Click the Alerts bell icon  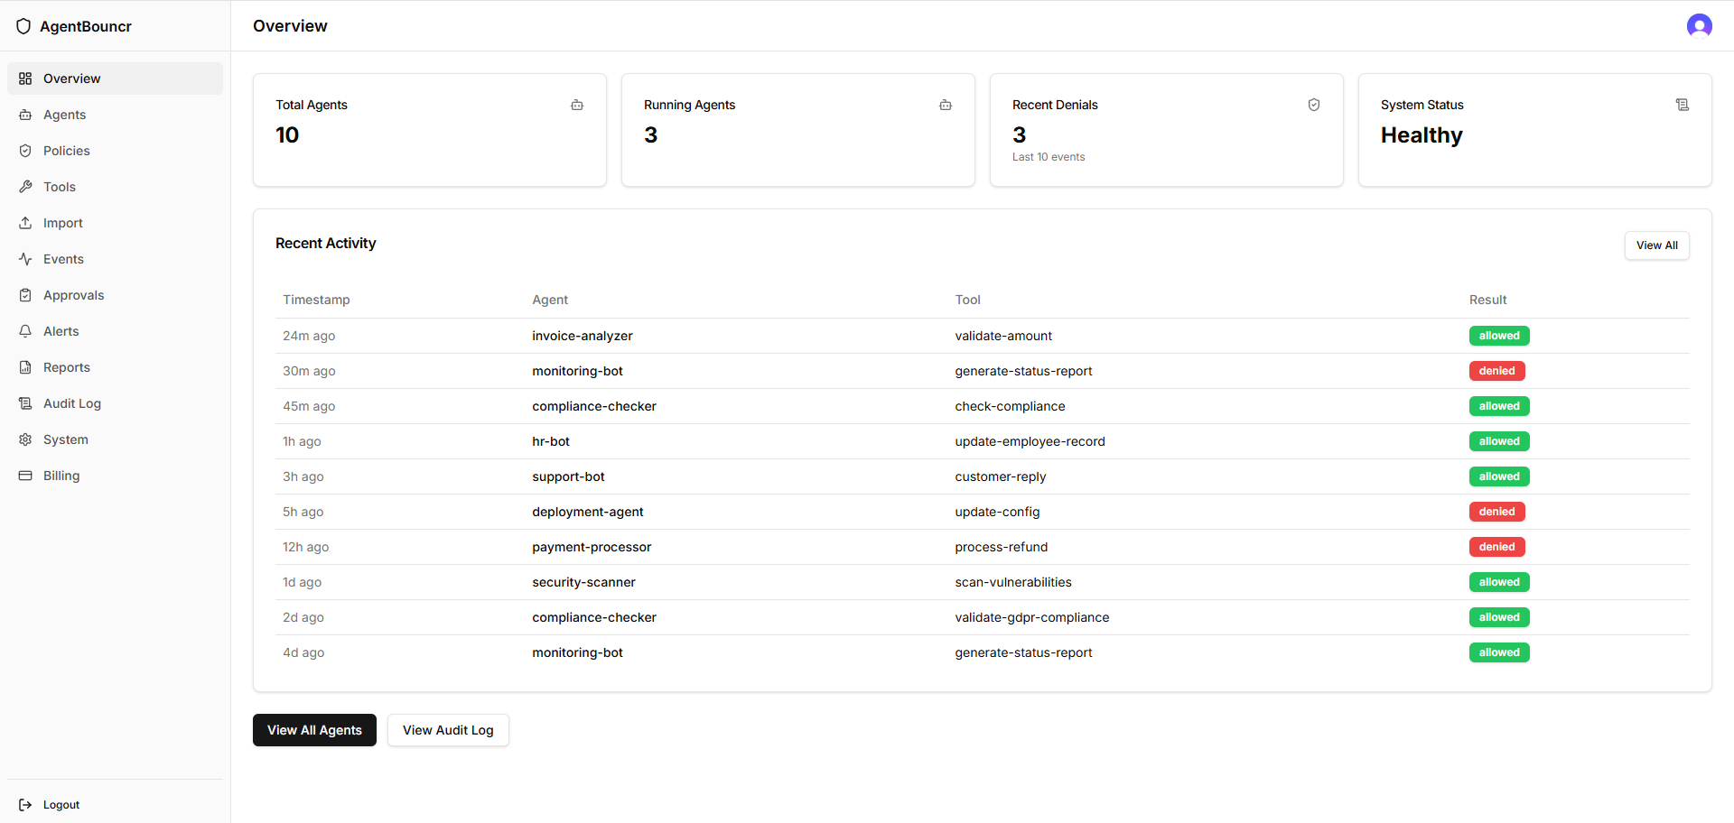[25, 331]
